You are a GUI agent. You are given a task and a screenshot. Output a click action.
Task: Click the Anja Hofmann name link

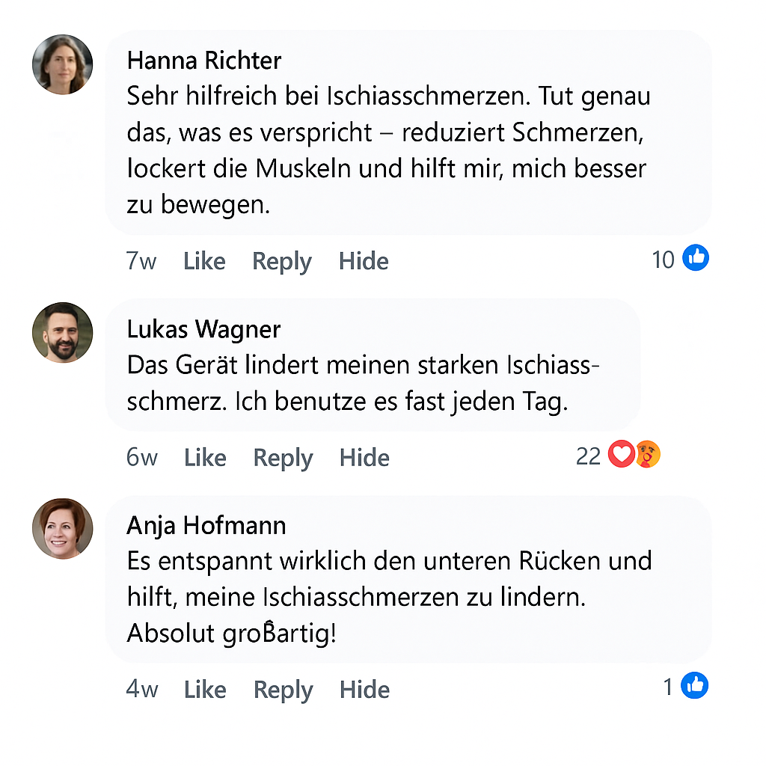(x=206, y=525)
